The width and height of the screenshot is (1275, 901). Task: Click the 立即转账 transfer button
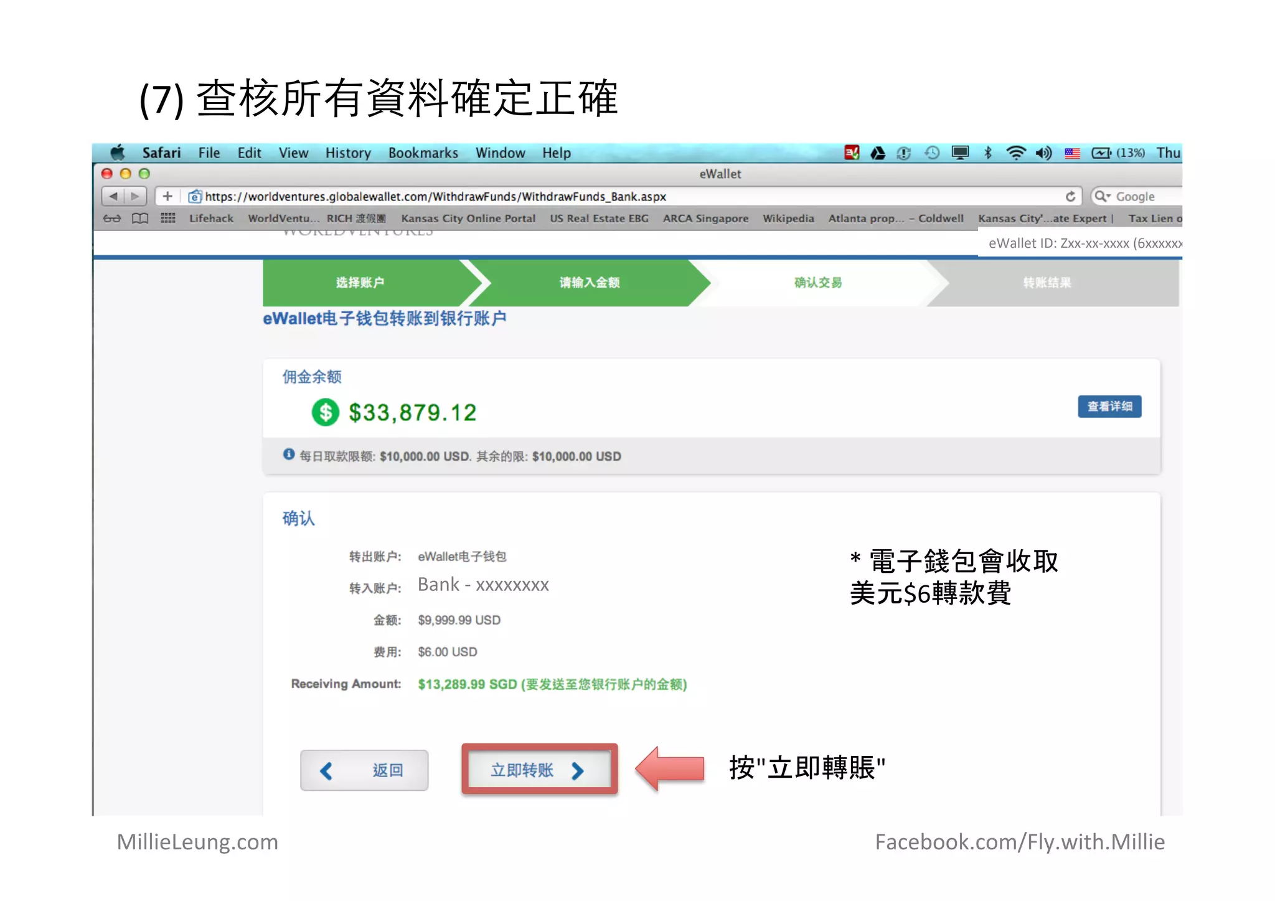tap(539, 770)
